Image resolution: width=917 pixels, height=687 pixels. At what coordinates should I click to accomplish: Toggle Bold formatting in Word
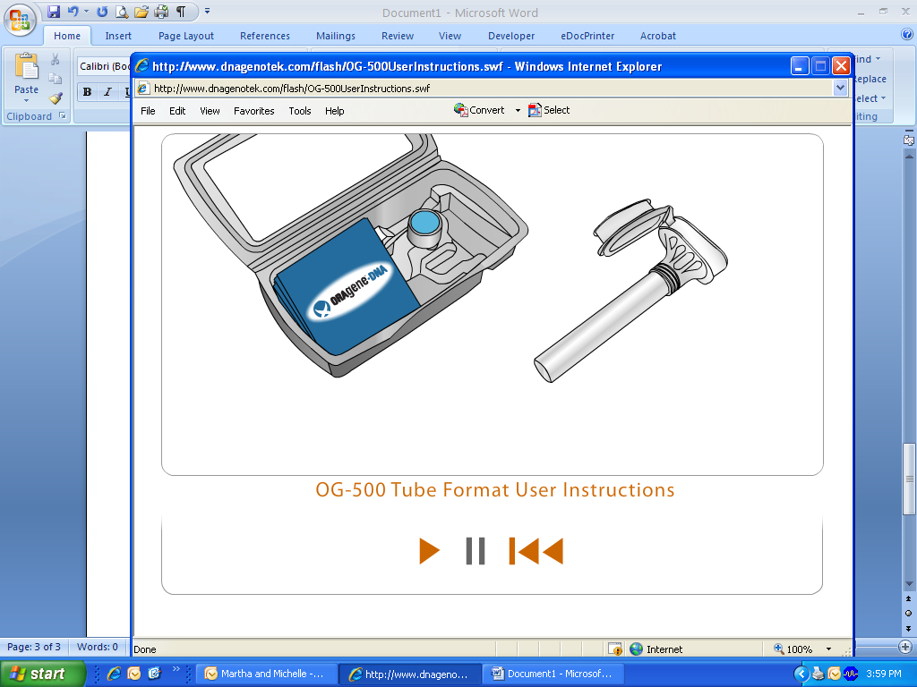87,92
